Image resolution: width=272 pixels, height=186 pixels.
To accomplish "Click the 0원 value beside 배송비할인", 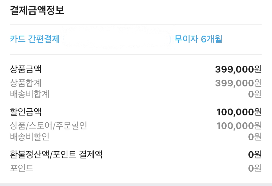I will (x=255, y=137).
